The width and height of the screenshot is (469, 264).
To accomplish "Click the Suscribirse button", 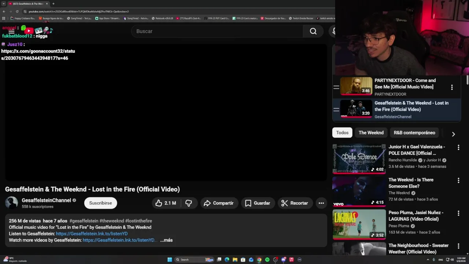I will point(100,203).
